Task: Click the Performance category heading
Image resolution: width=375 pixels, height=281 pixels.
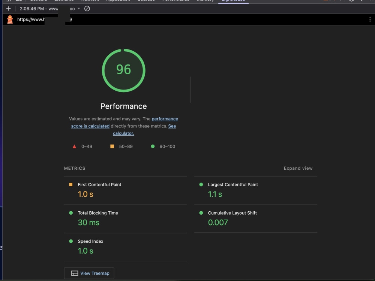Action: [124, 106]
